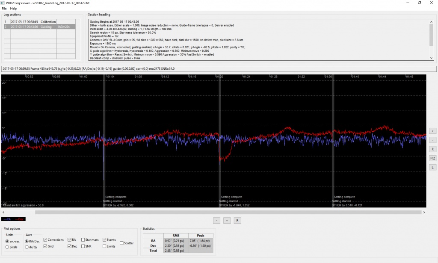438x263 pixels.
Task: Click the Total RMS value 2.48"
Action: click(176, 251)
